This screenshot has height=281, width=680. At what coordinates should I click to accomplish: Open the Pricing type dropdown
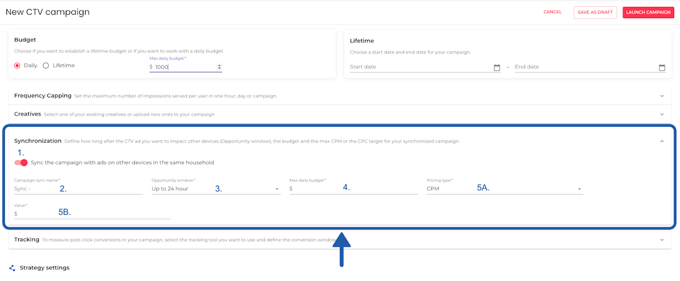click(579, 189)
